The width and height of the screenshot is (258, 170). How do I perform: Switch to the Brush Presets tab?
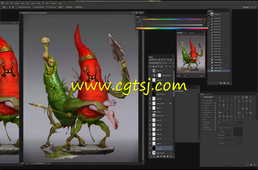209,94
